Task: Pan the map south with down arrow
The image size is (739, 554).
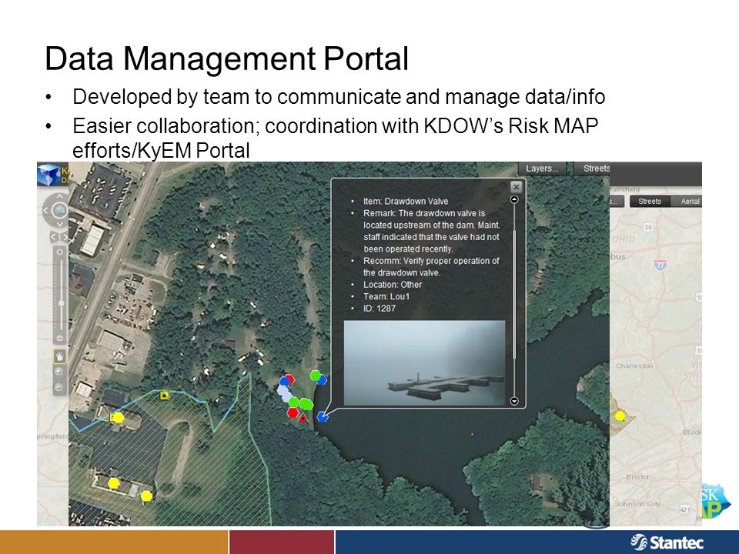Action: pos(59,224)
